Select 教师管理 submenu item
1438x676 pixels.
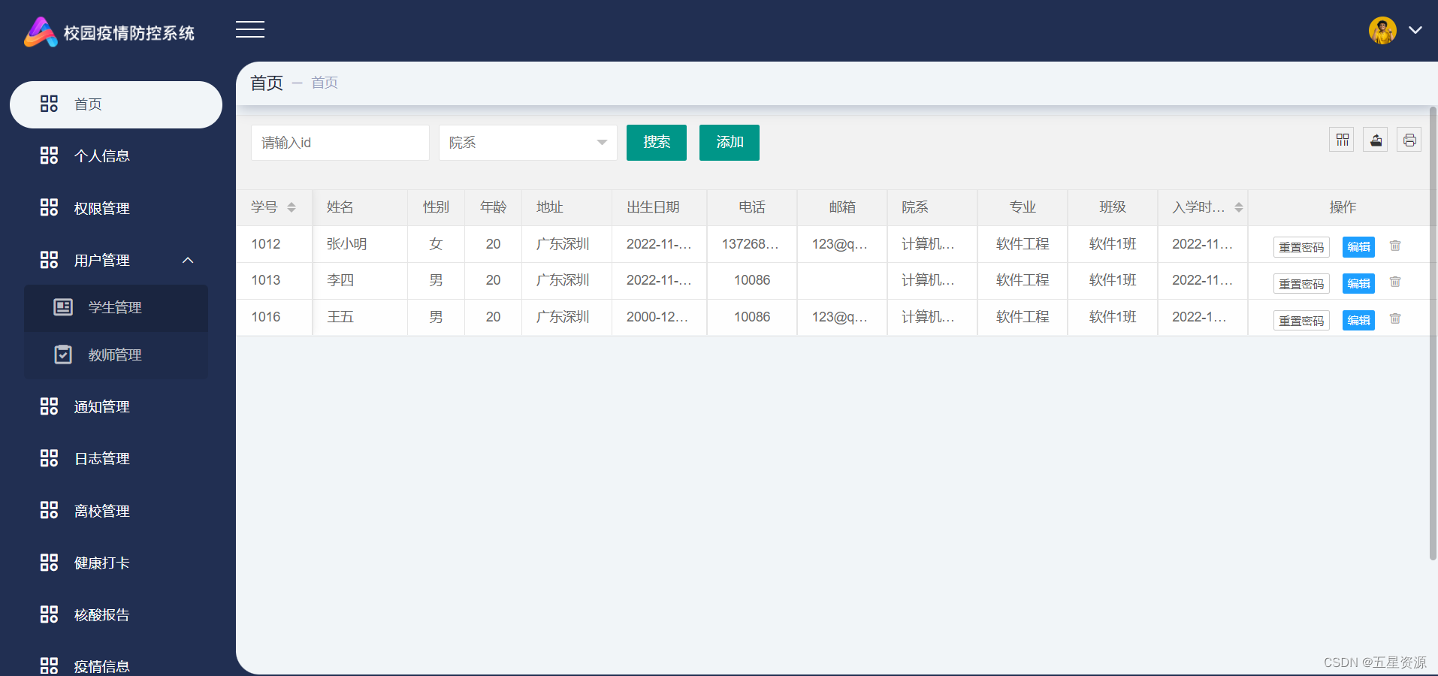point(116,355)
